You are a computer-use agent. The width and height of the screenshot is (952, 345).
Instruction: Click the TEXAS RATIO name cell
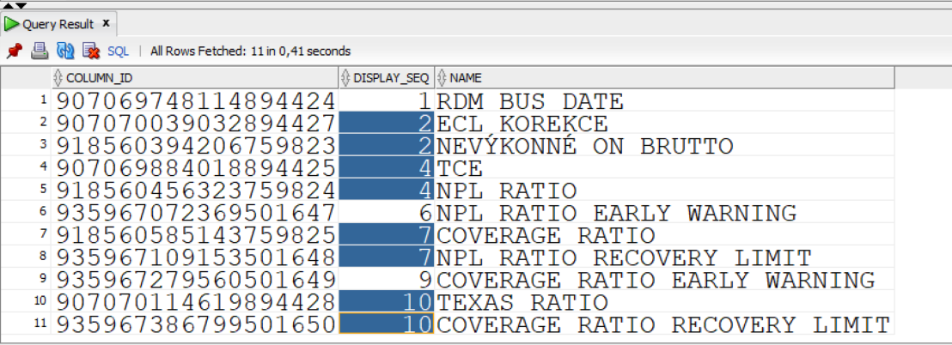point(664,301)
